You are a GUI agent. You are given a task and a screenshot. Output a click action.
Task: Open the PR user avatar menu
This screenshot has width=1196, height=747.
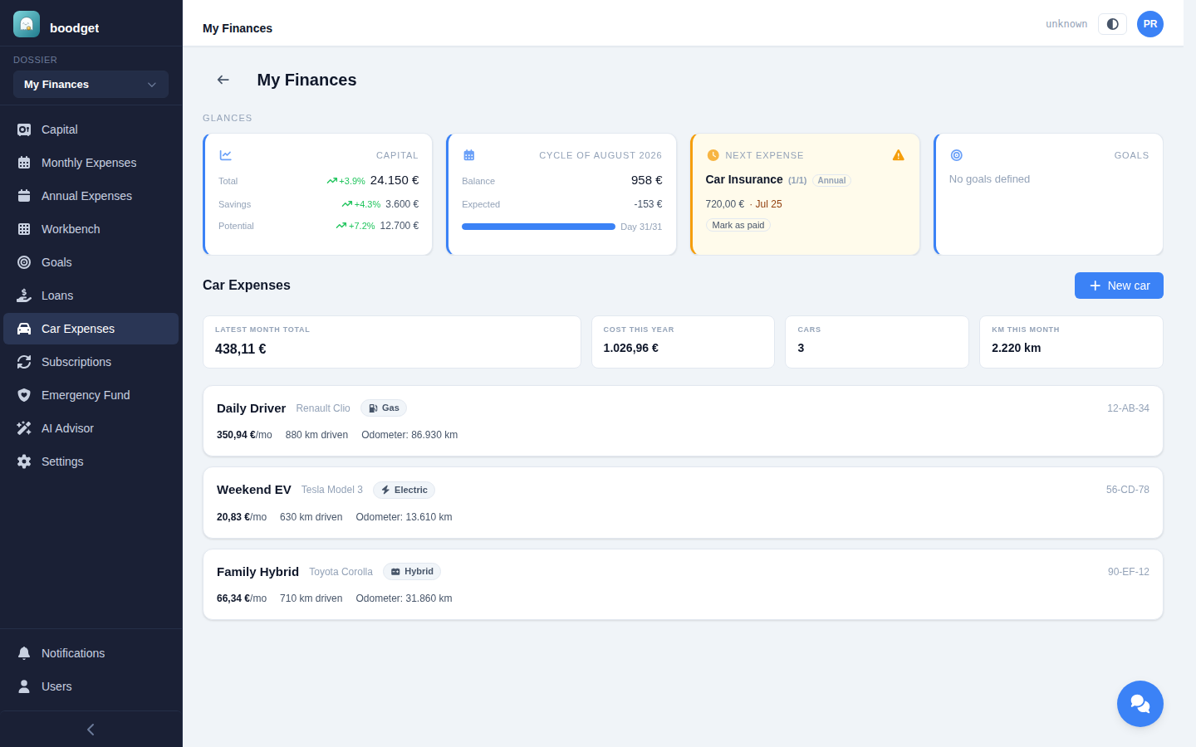1150,24
